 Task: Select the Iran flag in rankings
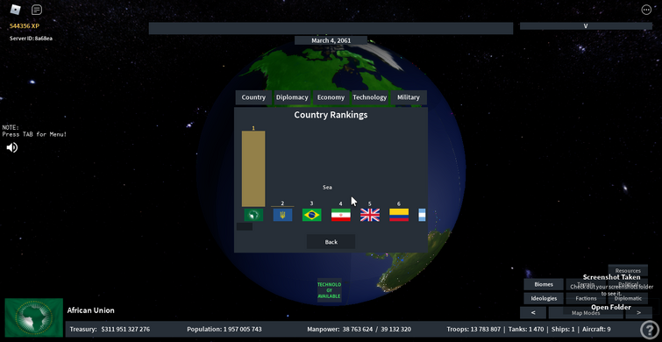pos(341,215)
